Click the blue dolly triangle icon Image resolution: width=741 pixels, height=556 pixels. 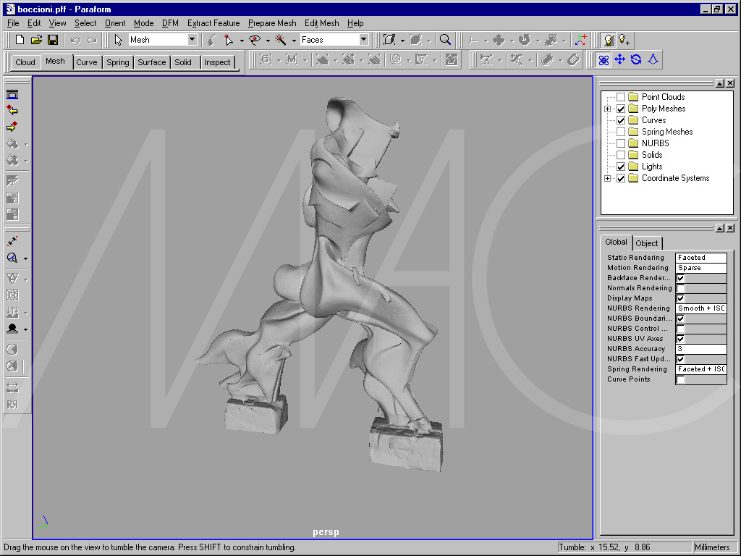[x=653, y=59]
